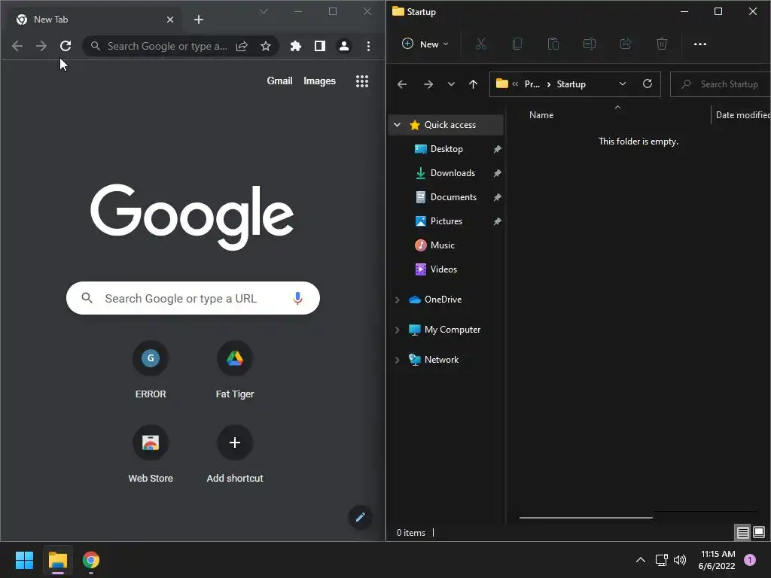Open the Fat Tiger shortcut
Screen dimensions: 771x578
tap(235, 370)
